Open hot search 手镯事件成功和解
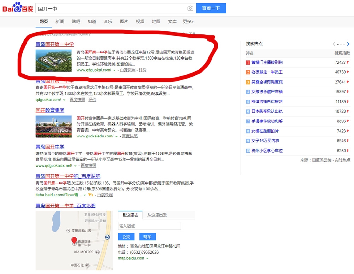The width and height of the screenshot is (354, 274). [267, 121]
